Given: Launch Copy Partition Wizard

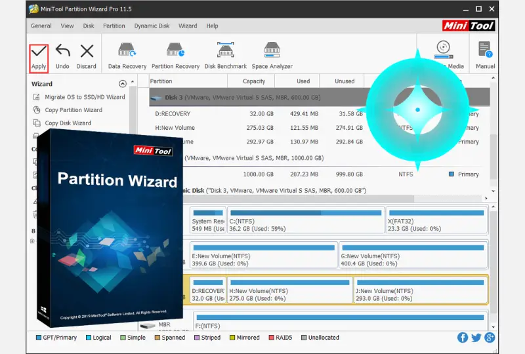Looking at the screenshot, I should (x=68, y=110).
